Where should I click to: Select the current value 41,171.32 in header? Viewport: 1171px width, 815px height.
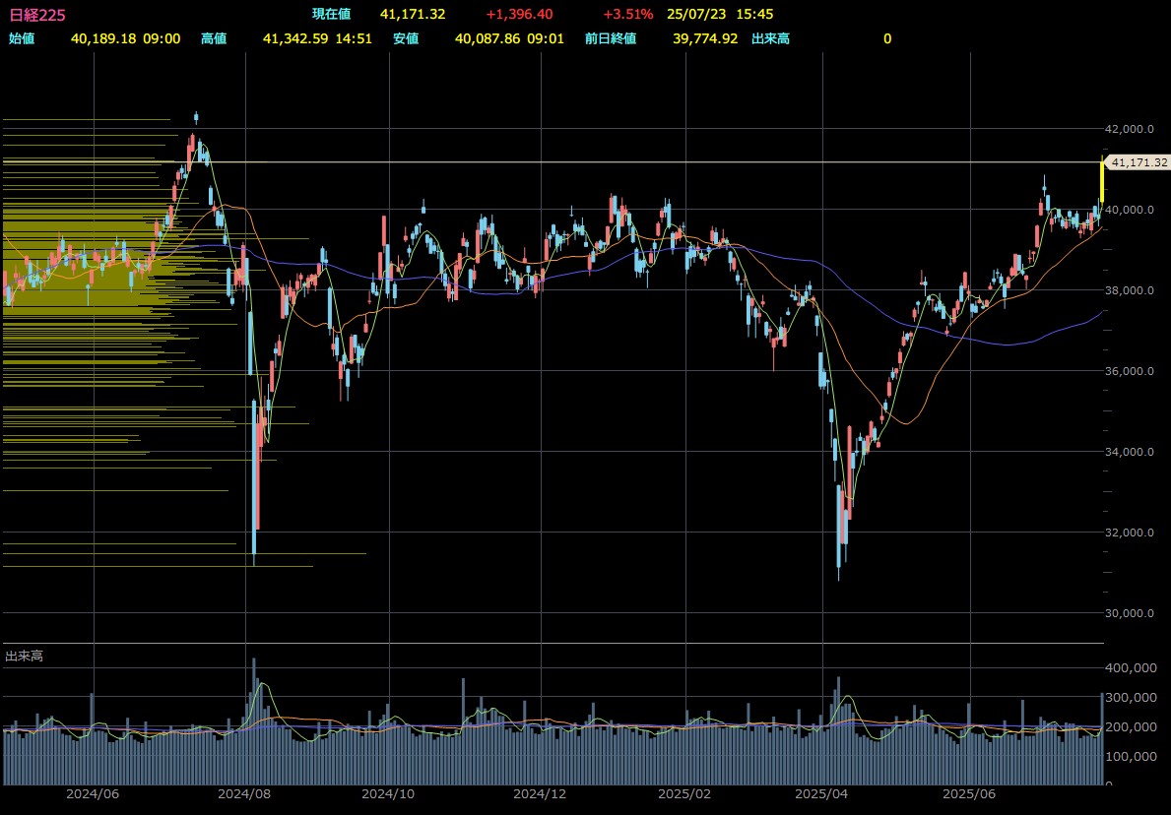[x=413, y=14]
